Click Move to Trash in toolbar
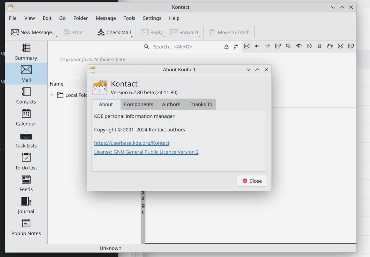This screenshot has width=370, height=257. 229,32
